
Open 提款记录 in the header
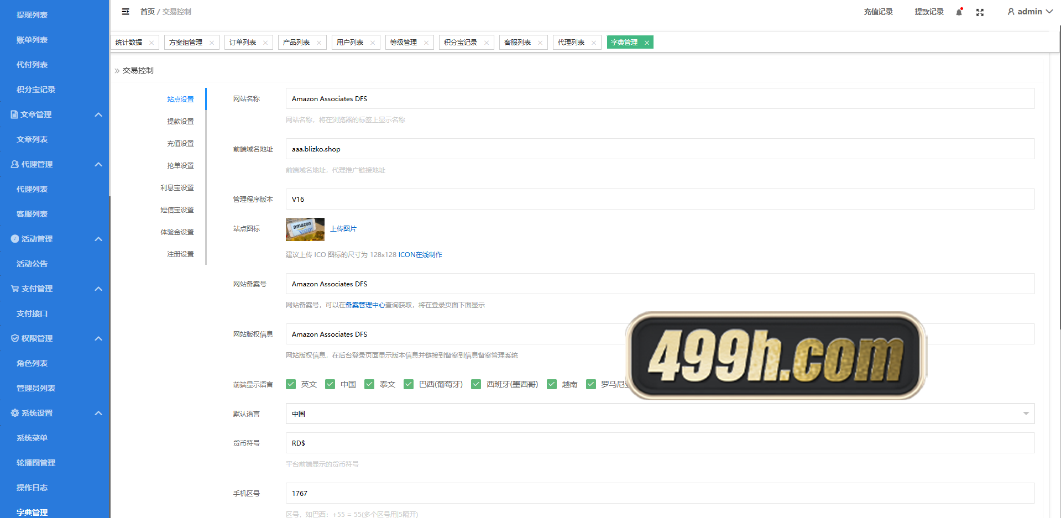click(x=929, y=12)
